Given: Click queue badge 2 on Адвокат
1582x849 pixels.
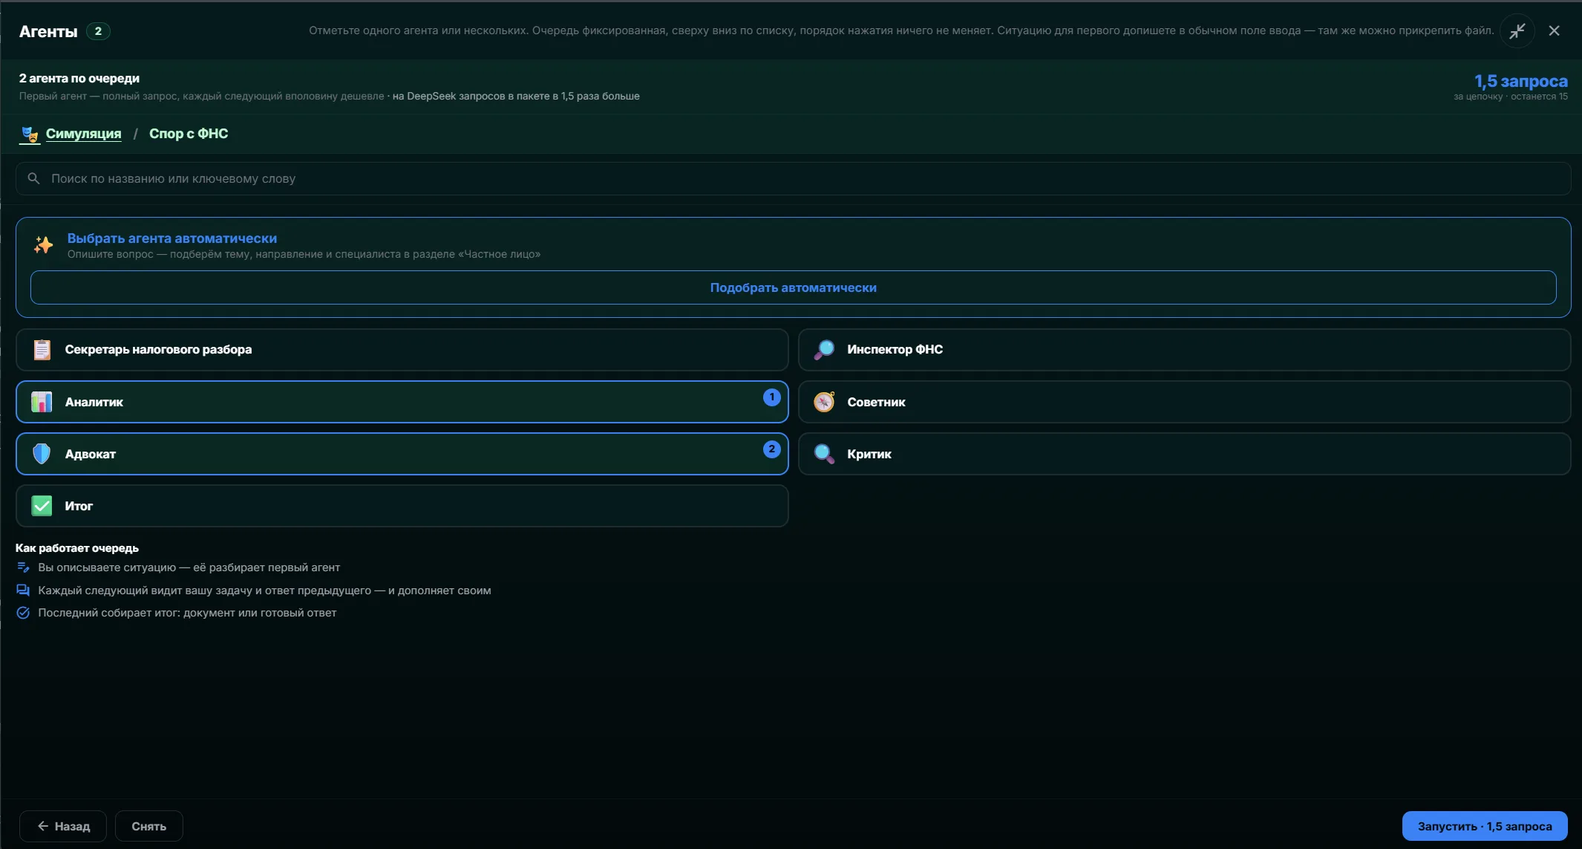Looking at the screenshot, I should (x=772, y=449).
